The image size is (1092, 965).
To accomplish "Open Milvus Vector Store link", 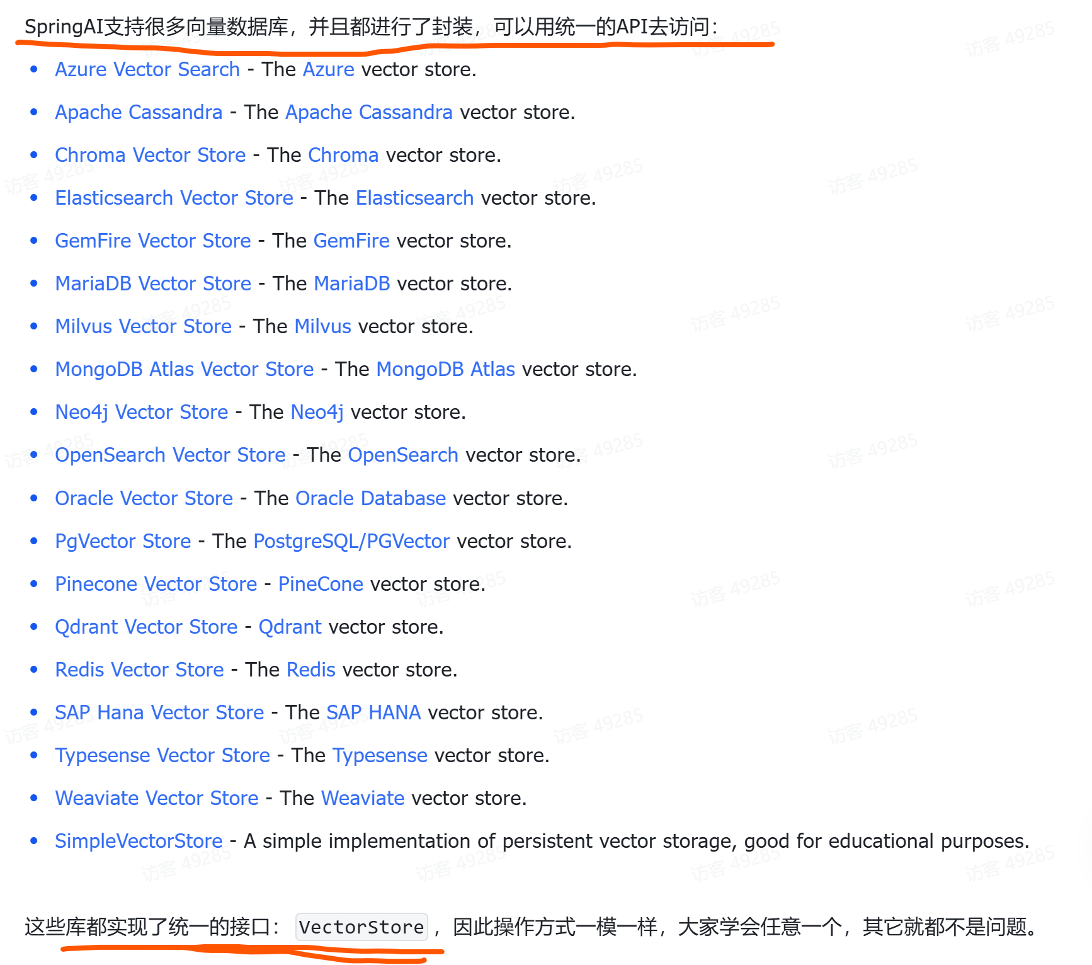I will coord(144,326).
